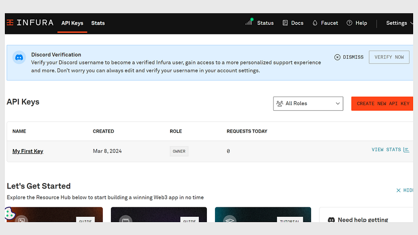The height and width of the screenshot is (235, 418).
Task: Click the Discord icon in Need help card
Action: (332, 220)
